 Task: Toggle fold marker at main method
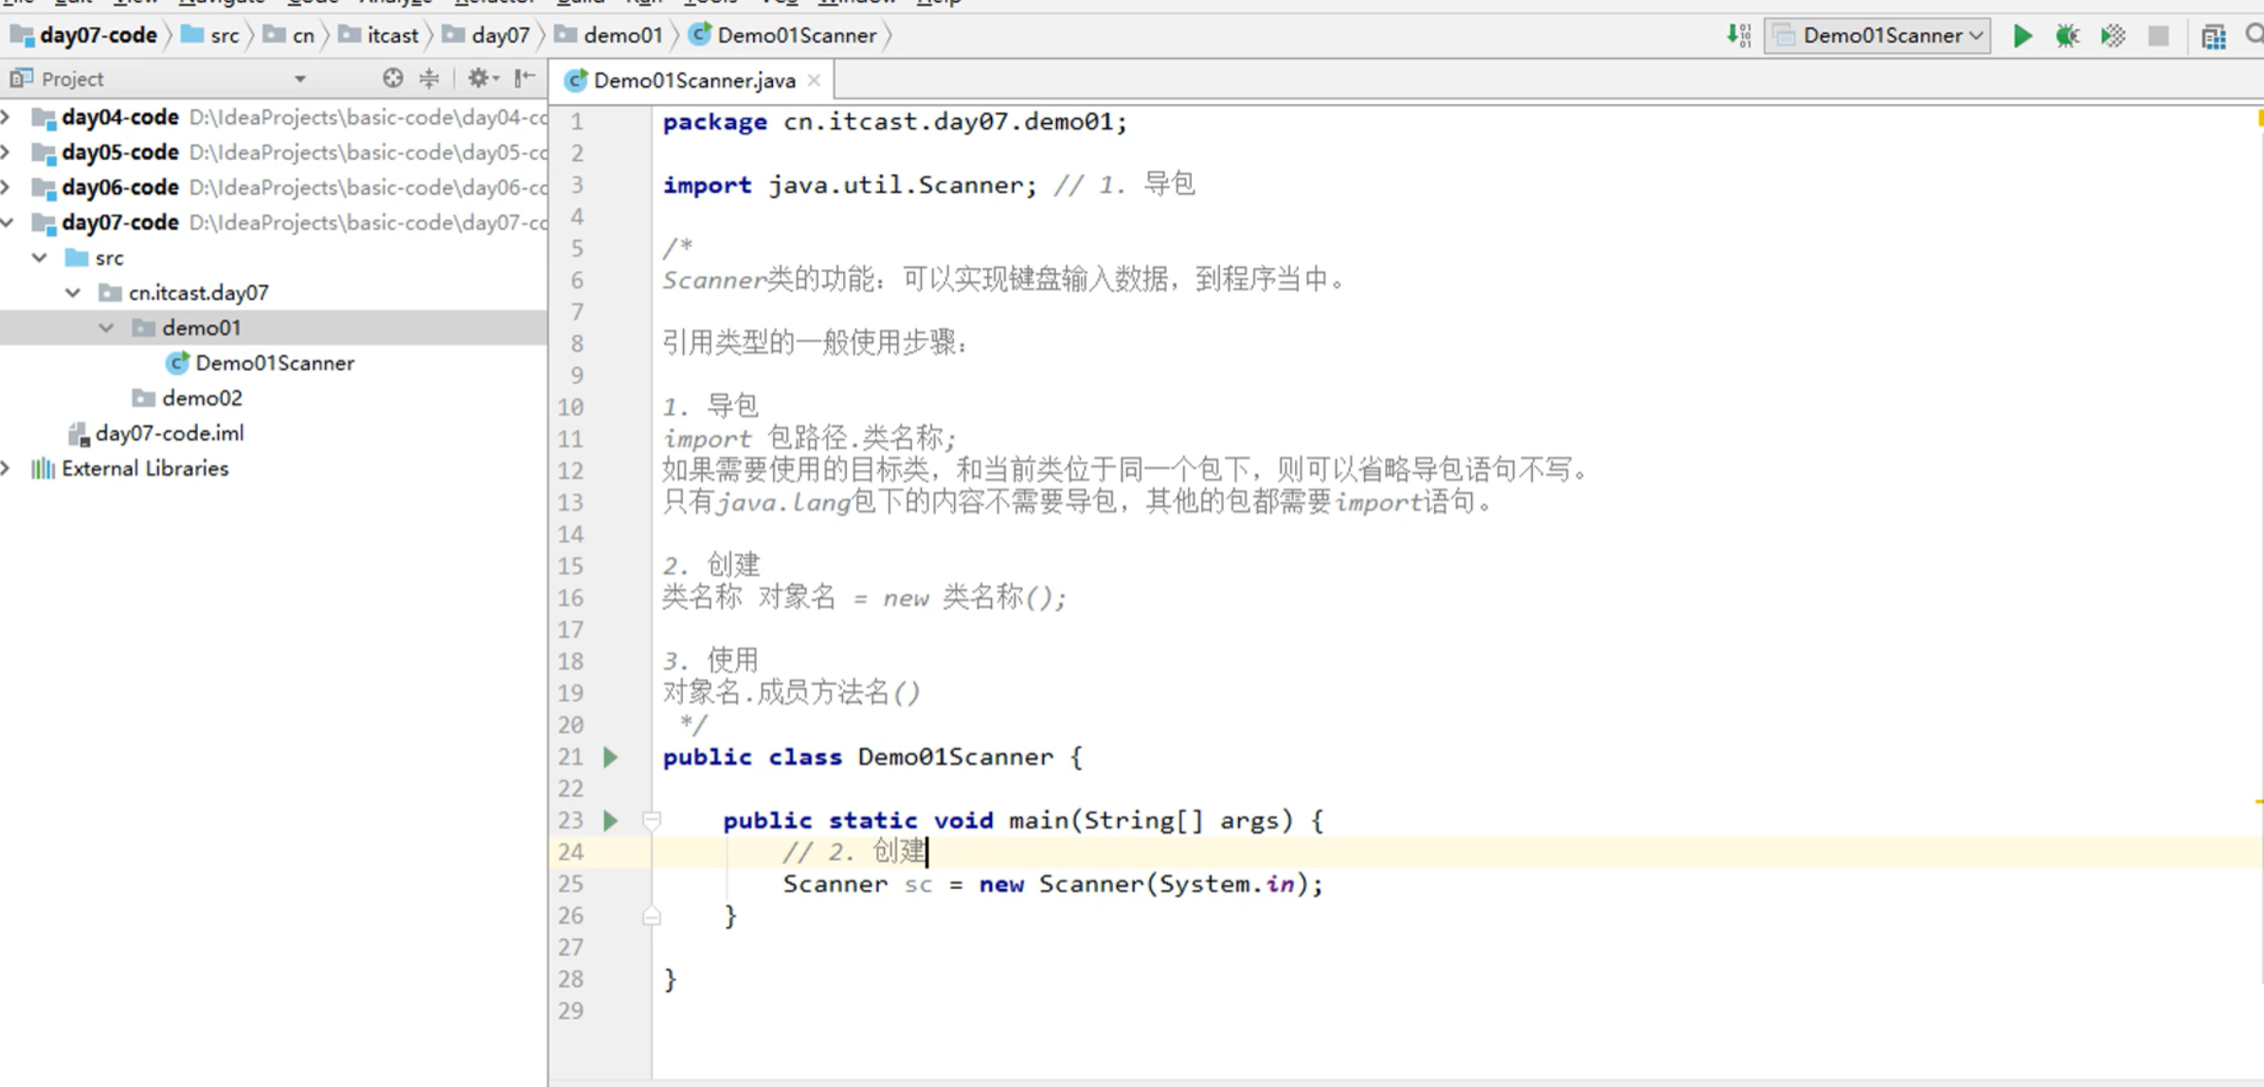pyautogui.click(x=651, y=820)
